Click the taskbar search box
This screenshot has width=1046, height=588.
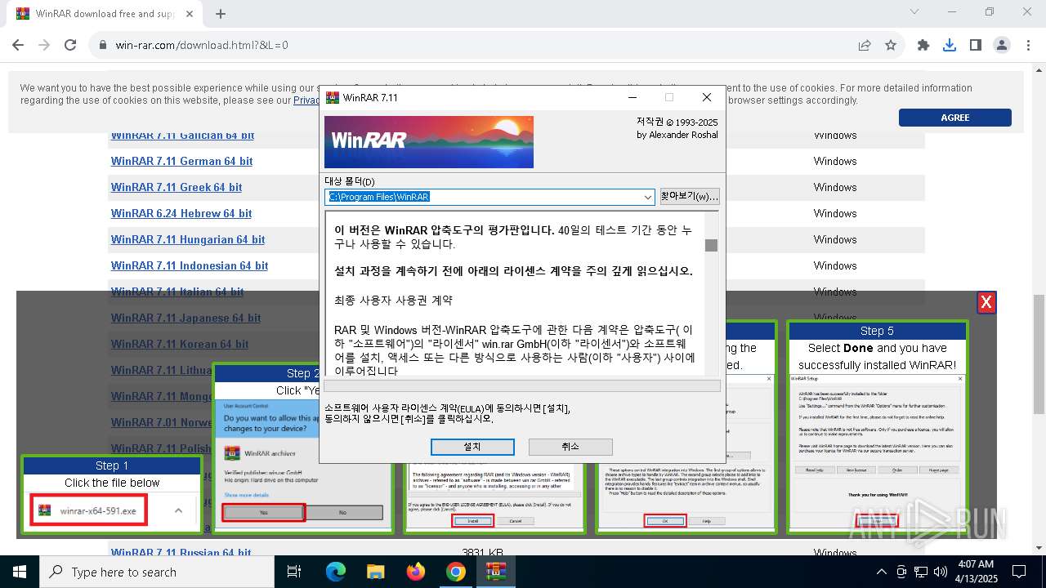tap(157, 572)
